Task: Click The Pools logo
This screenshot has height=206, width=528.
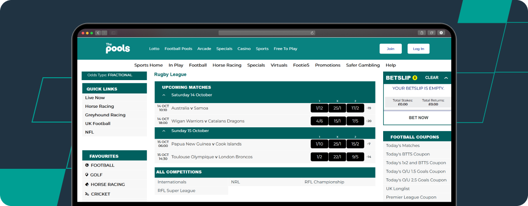Action: tap(118, 48)
